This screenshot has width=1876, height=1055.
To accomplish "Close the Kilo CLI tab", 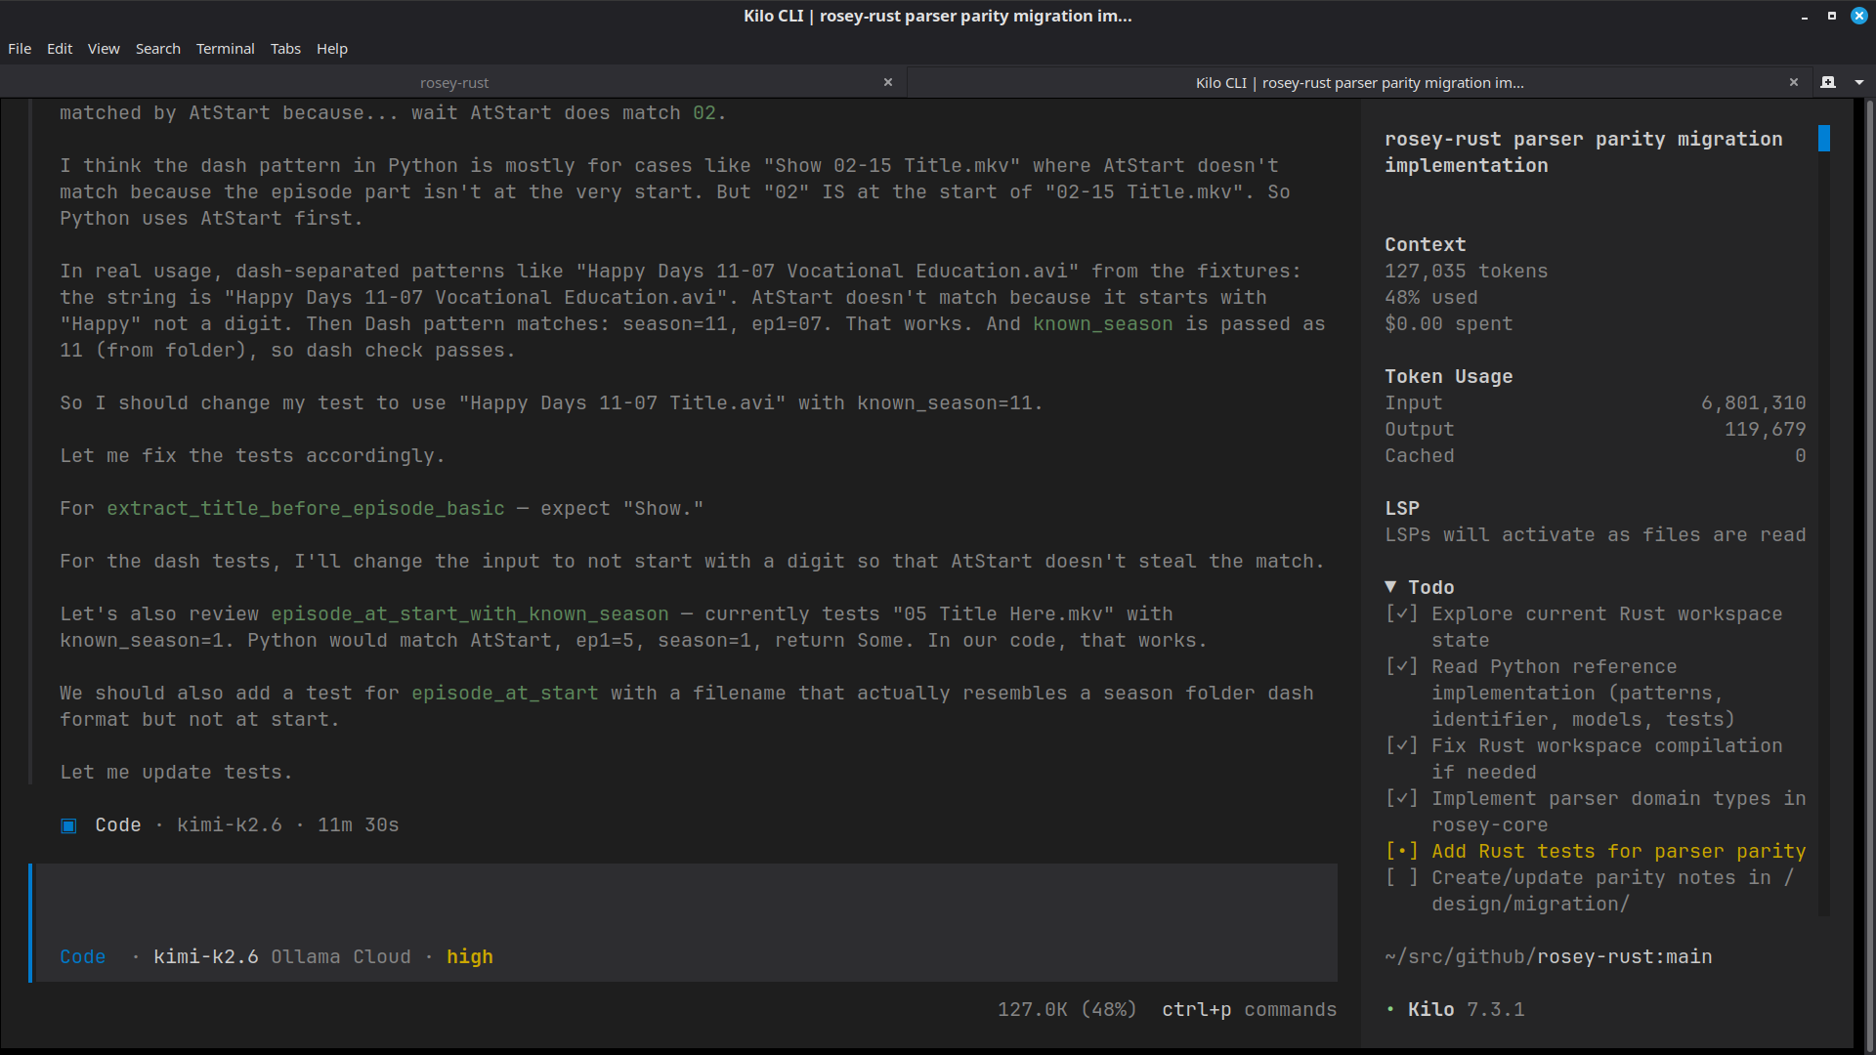I will [1794, 83].
